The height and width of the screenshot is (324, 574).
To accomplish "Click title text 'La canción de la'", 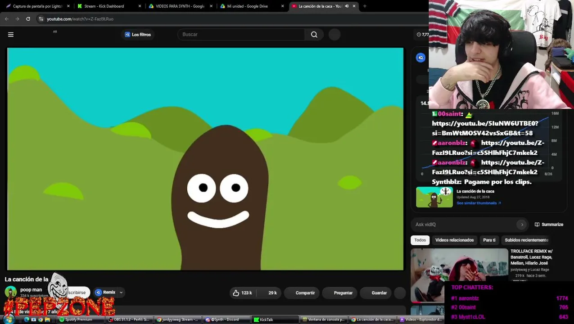I will coord(27,279).
